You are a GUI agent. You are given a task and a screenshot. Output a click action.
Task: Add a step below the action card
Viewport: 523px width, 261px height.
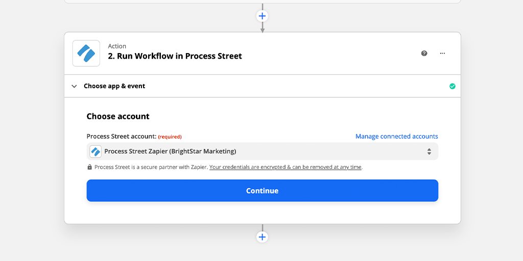click(x=262, y=237)
